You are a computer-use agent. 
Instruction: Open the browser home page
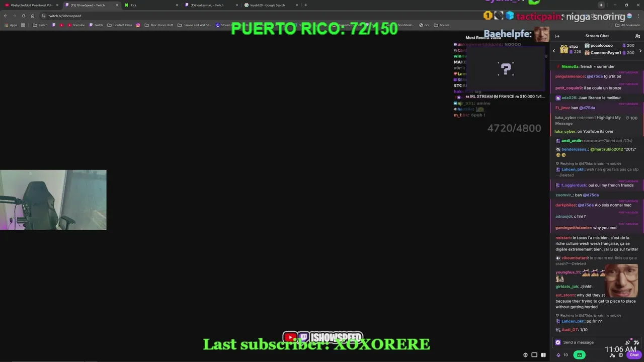click(x=33, y=16)
